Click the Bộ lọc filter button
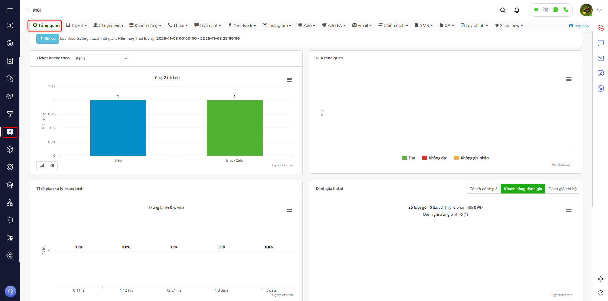The width and height of the screenshot is (608, 301). coord(47,39)
